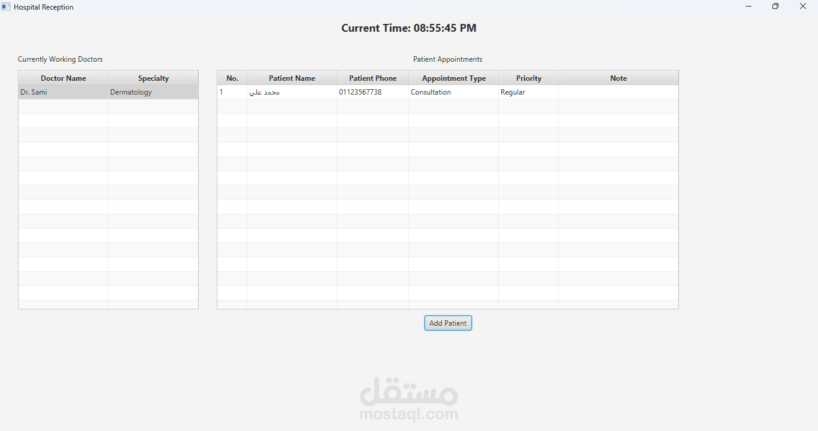Select the Dr. Sami doctor cell

[x=63, y=92]
